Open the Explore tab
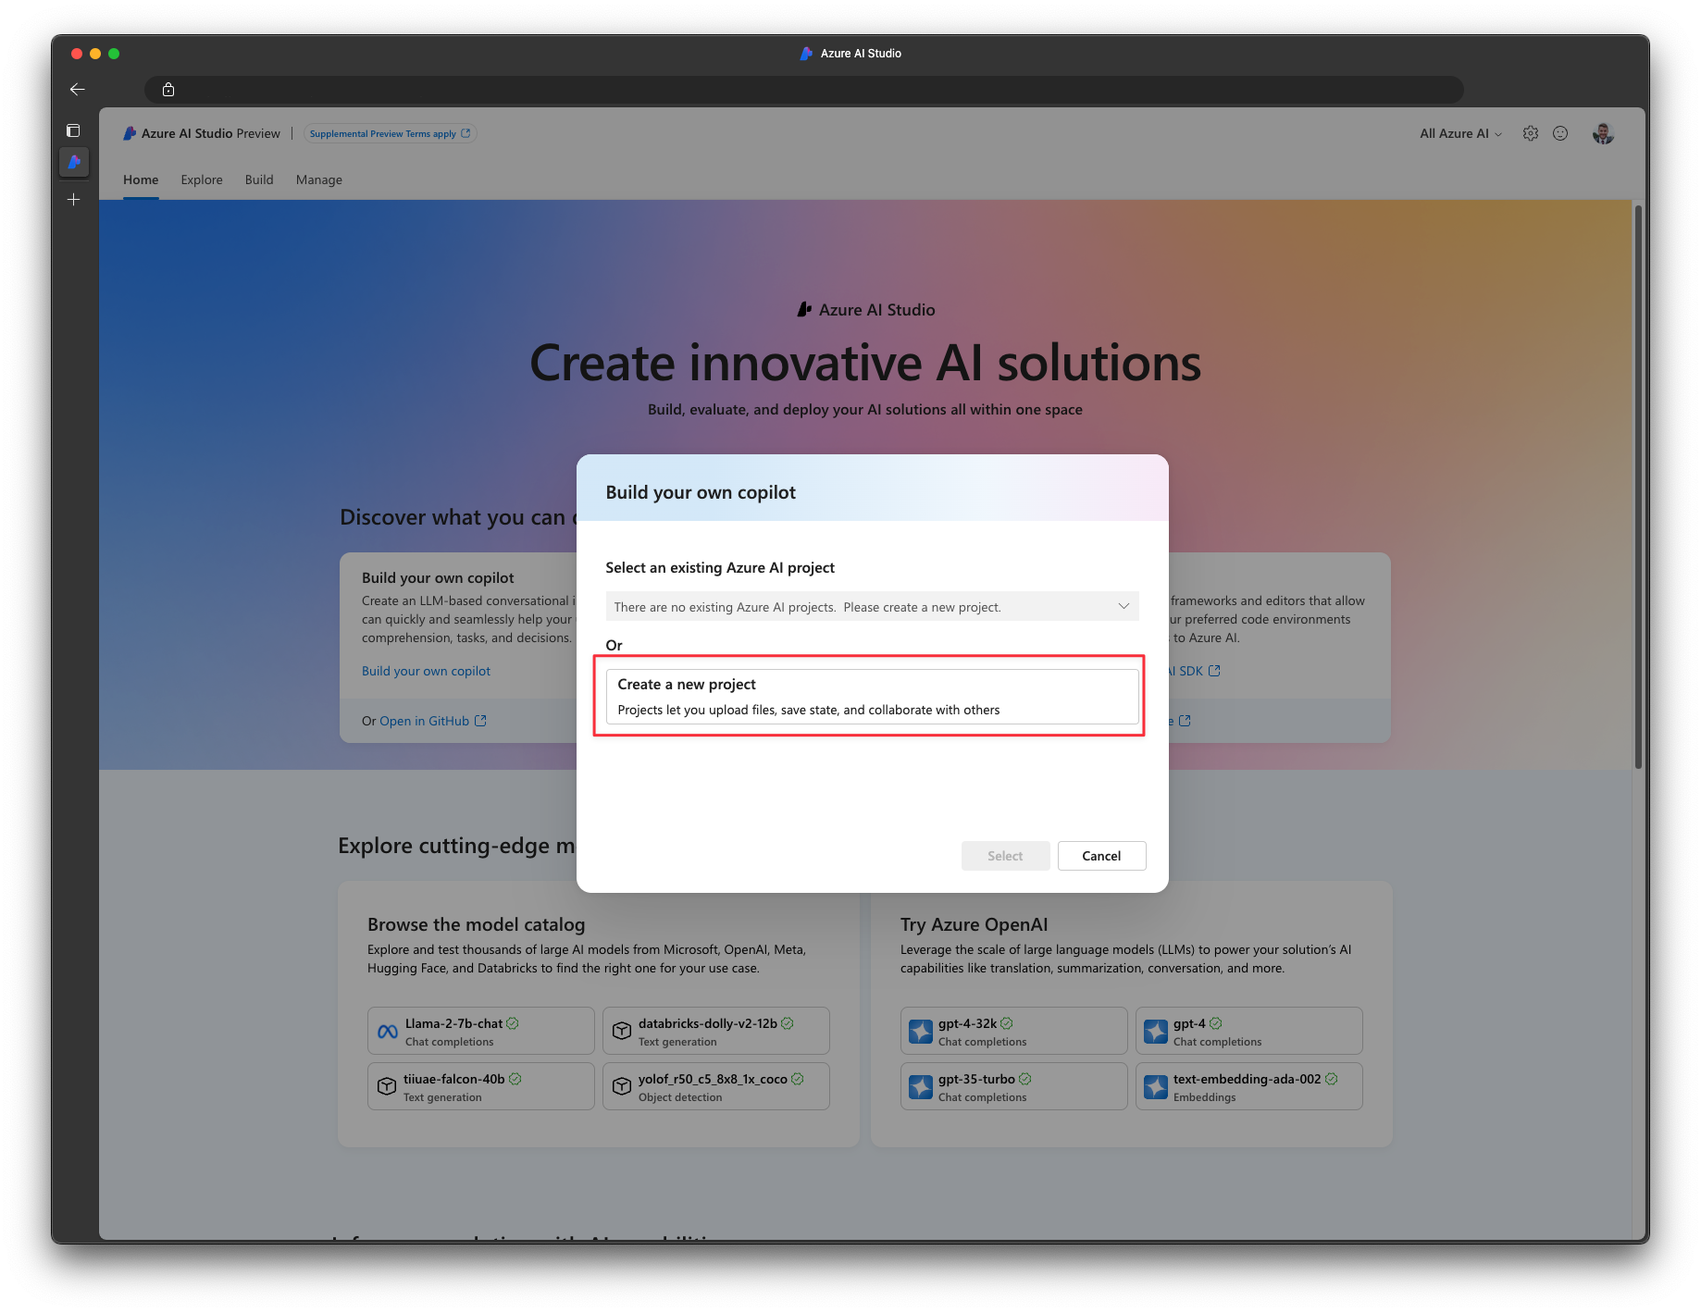Viewport: 1701px width, 1312px height. click(202, 179)
